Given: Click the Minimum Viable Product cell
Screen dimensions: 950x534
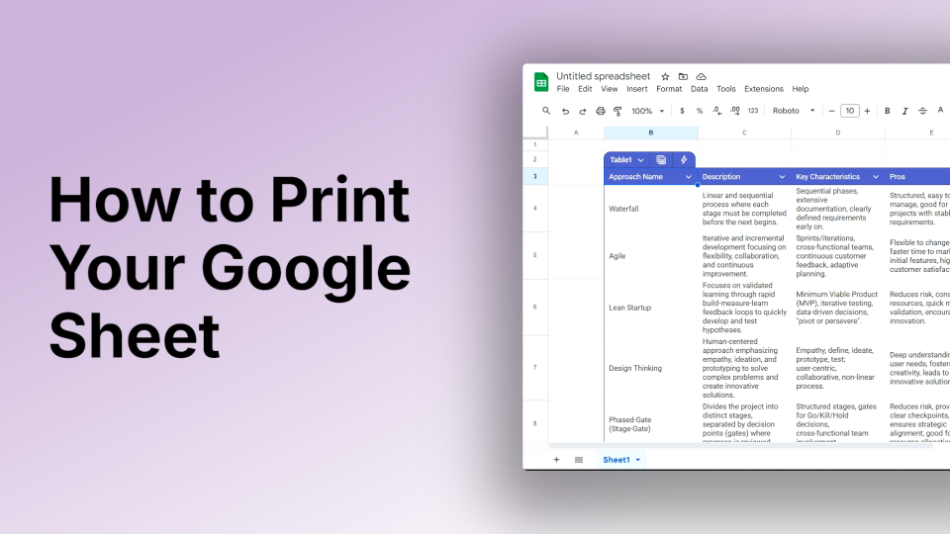Looking at the screenshot, I should click(x=838, y=308).
